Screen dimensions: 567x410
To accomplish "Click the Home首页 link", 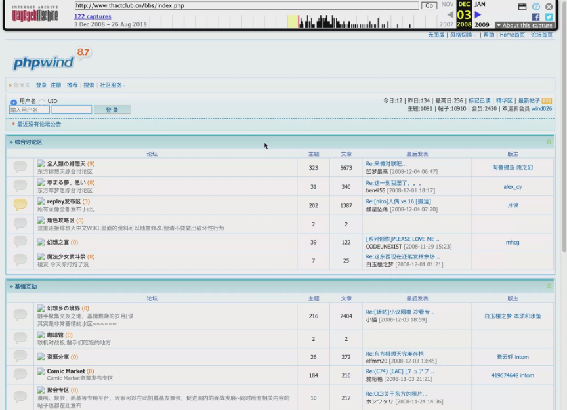I will click(x=513, y=35).
